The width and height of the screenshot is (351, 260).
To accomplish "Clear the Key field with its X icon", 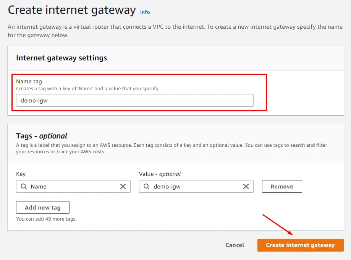I will click(x=123, y=186).
